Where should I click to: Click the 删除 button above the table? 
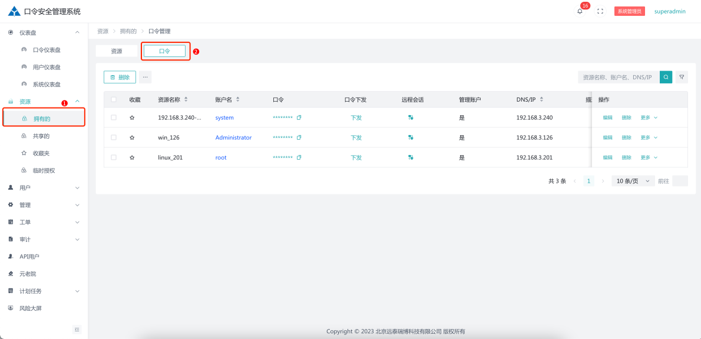tap(120, 77)
